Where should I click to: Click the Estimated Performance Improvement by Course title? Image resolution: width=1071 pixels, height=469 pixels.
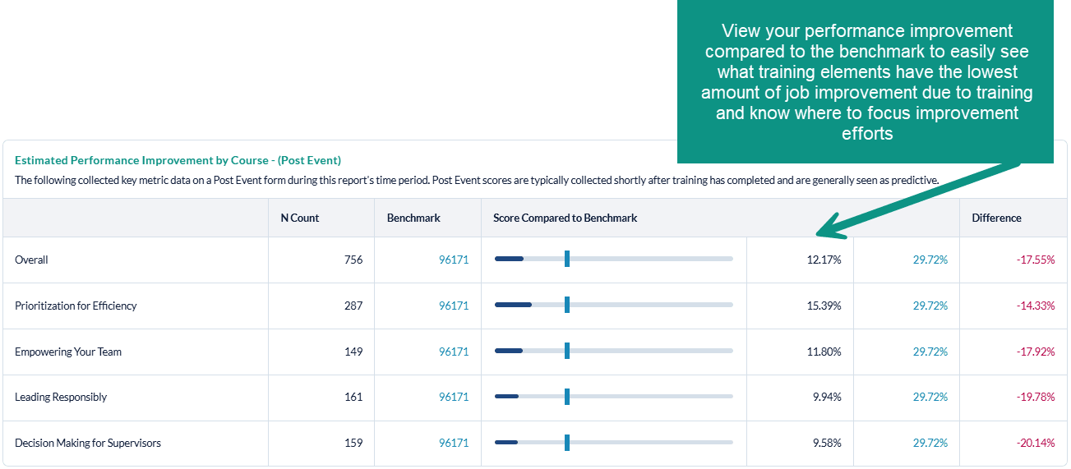coord(178,160)
